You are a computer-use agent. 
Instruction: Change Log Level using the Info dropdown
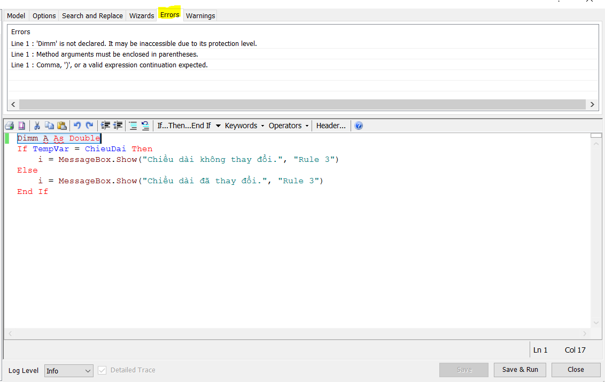coord(68,370)
